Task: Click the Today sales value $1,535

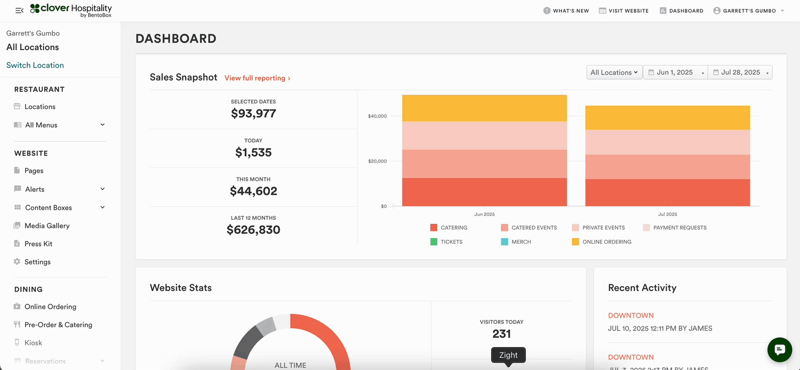Action: [x=254, y=152]
